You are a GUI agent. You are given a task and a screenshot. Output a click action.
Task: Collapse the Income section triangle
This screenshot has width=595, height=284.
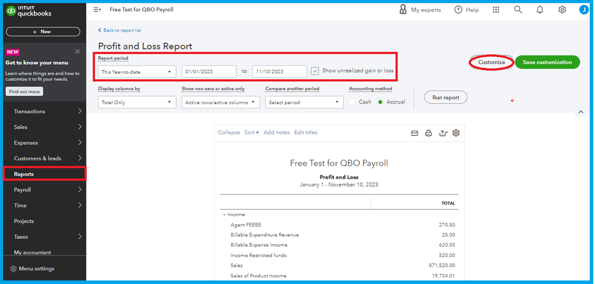(225, 214)
